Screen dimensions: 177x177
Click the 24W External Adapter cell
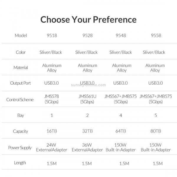[x=52, y=147]
